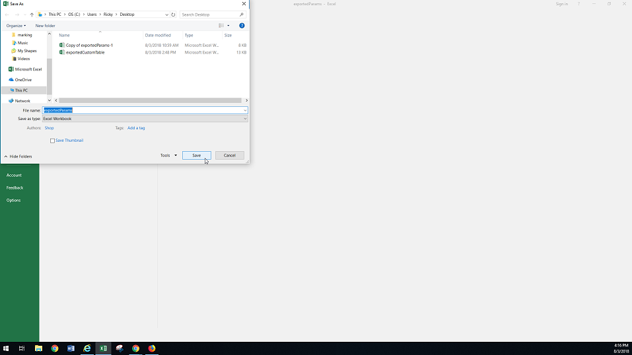Screen dimensions: 632x355
Task: Open the Tools dropdown menu
Action: [169, 156]
